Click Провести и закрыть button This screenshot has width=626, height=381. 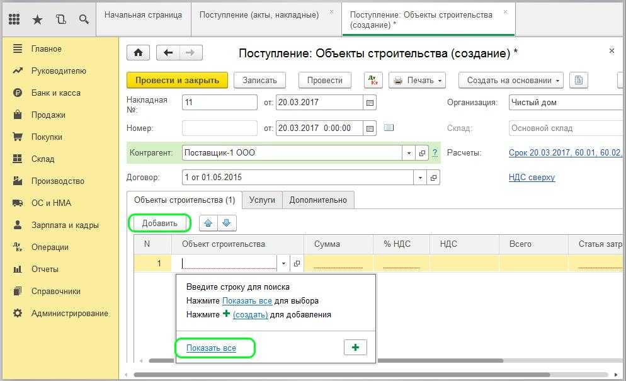[x=177, y=80]
